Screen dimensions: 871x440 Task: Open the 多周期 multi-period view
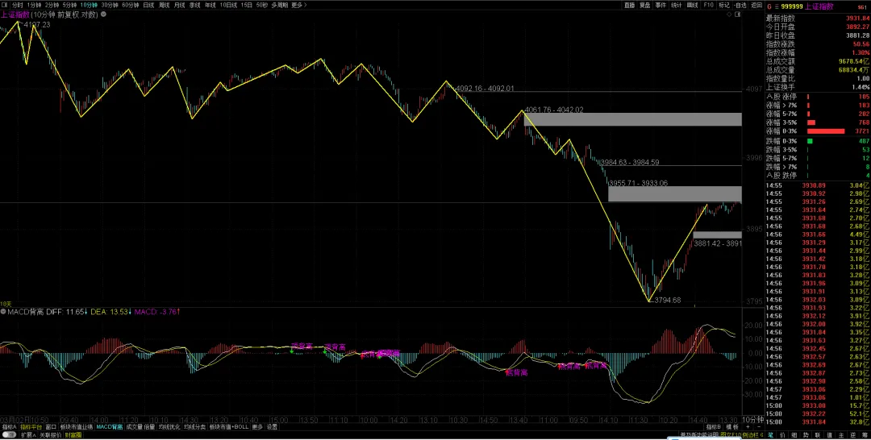279,5
